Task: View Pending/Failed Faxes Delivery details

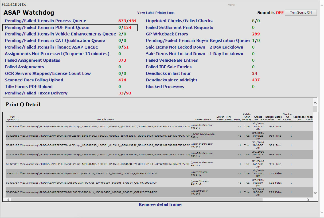Action: (x=36, y=93)
